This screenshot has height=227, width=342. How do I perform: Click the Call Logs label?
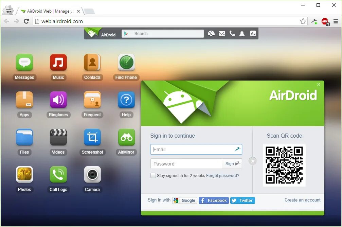click(x=58, y=190)
